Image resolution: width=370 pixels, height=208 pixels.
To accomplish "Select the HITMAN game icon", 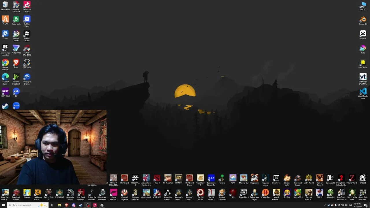I will pyautogui.click(x=179, y=179).
